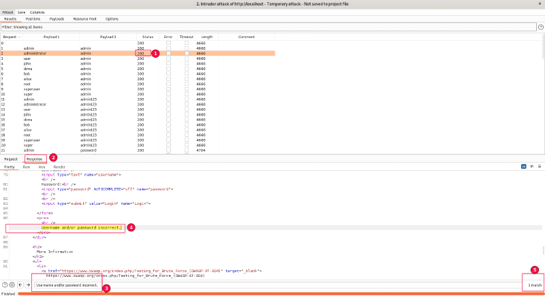The height and width of the screenshot is (296, 545).
Task: Go to next search match arrow
Action: [28, 284]
